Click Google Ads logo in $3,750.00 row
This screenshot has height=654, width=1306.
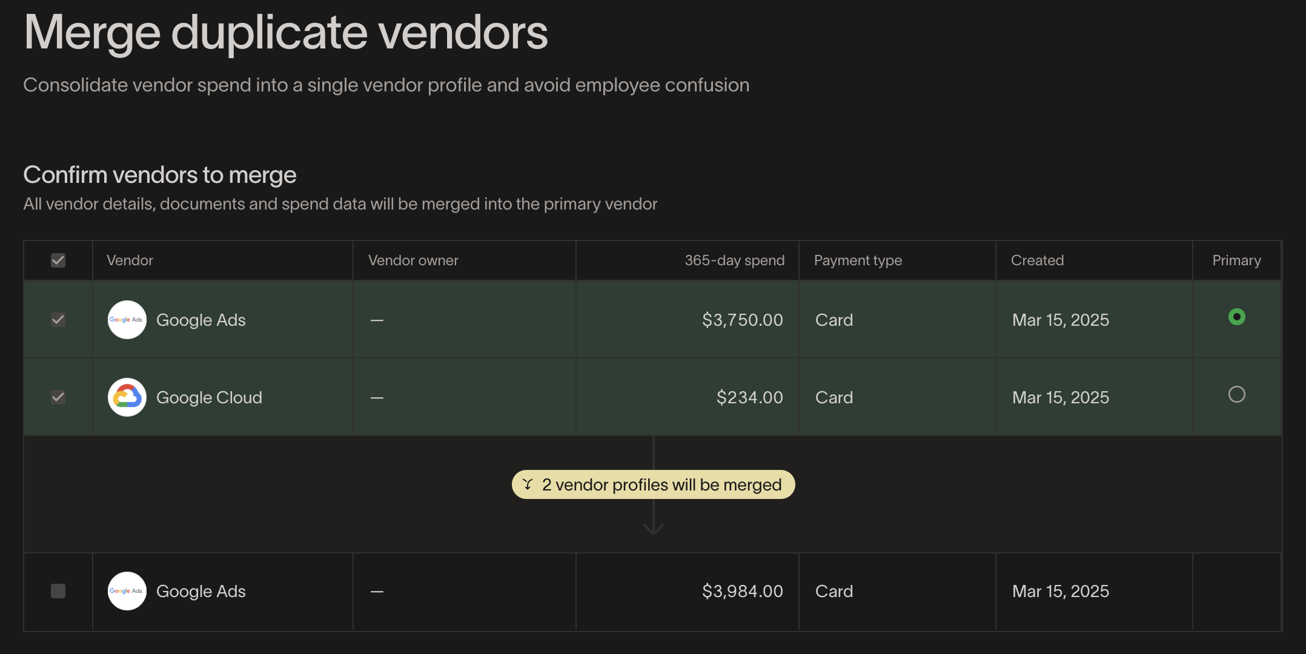pyautogui.click(x=127, y=320)
